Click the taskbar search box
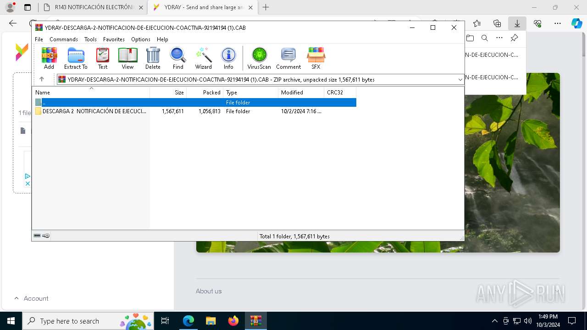Viewport: 587px width, 330px height. (x=88, y=321)
